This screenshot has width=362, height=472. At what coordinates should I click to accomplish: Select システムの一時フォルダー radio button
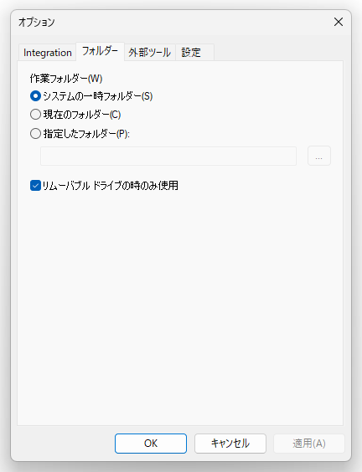coord(35,96)
